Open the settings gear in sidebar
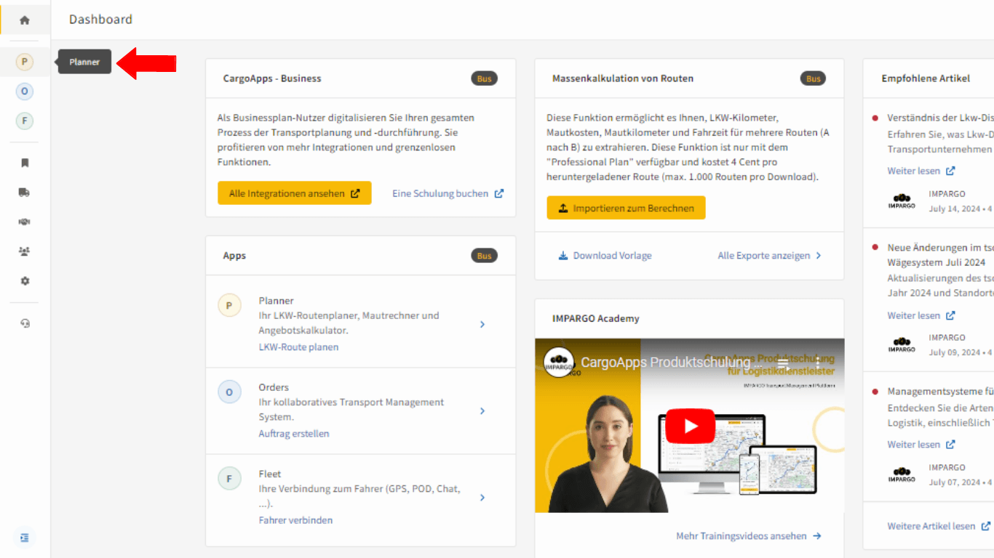This screenshot has height=558, width=994. tap(25, 280)
